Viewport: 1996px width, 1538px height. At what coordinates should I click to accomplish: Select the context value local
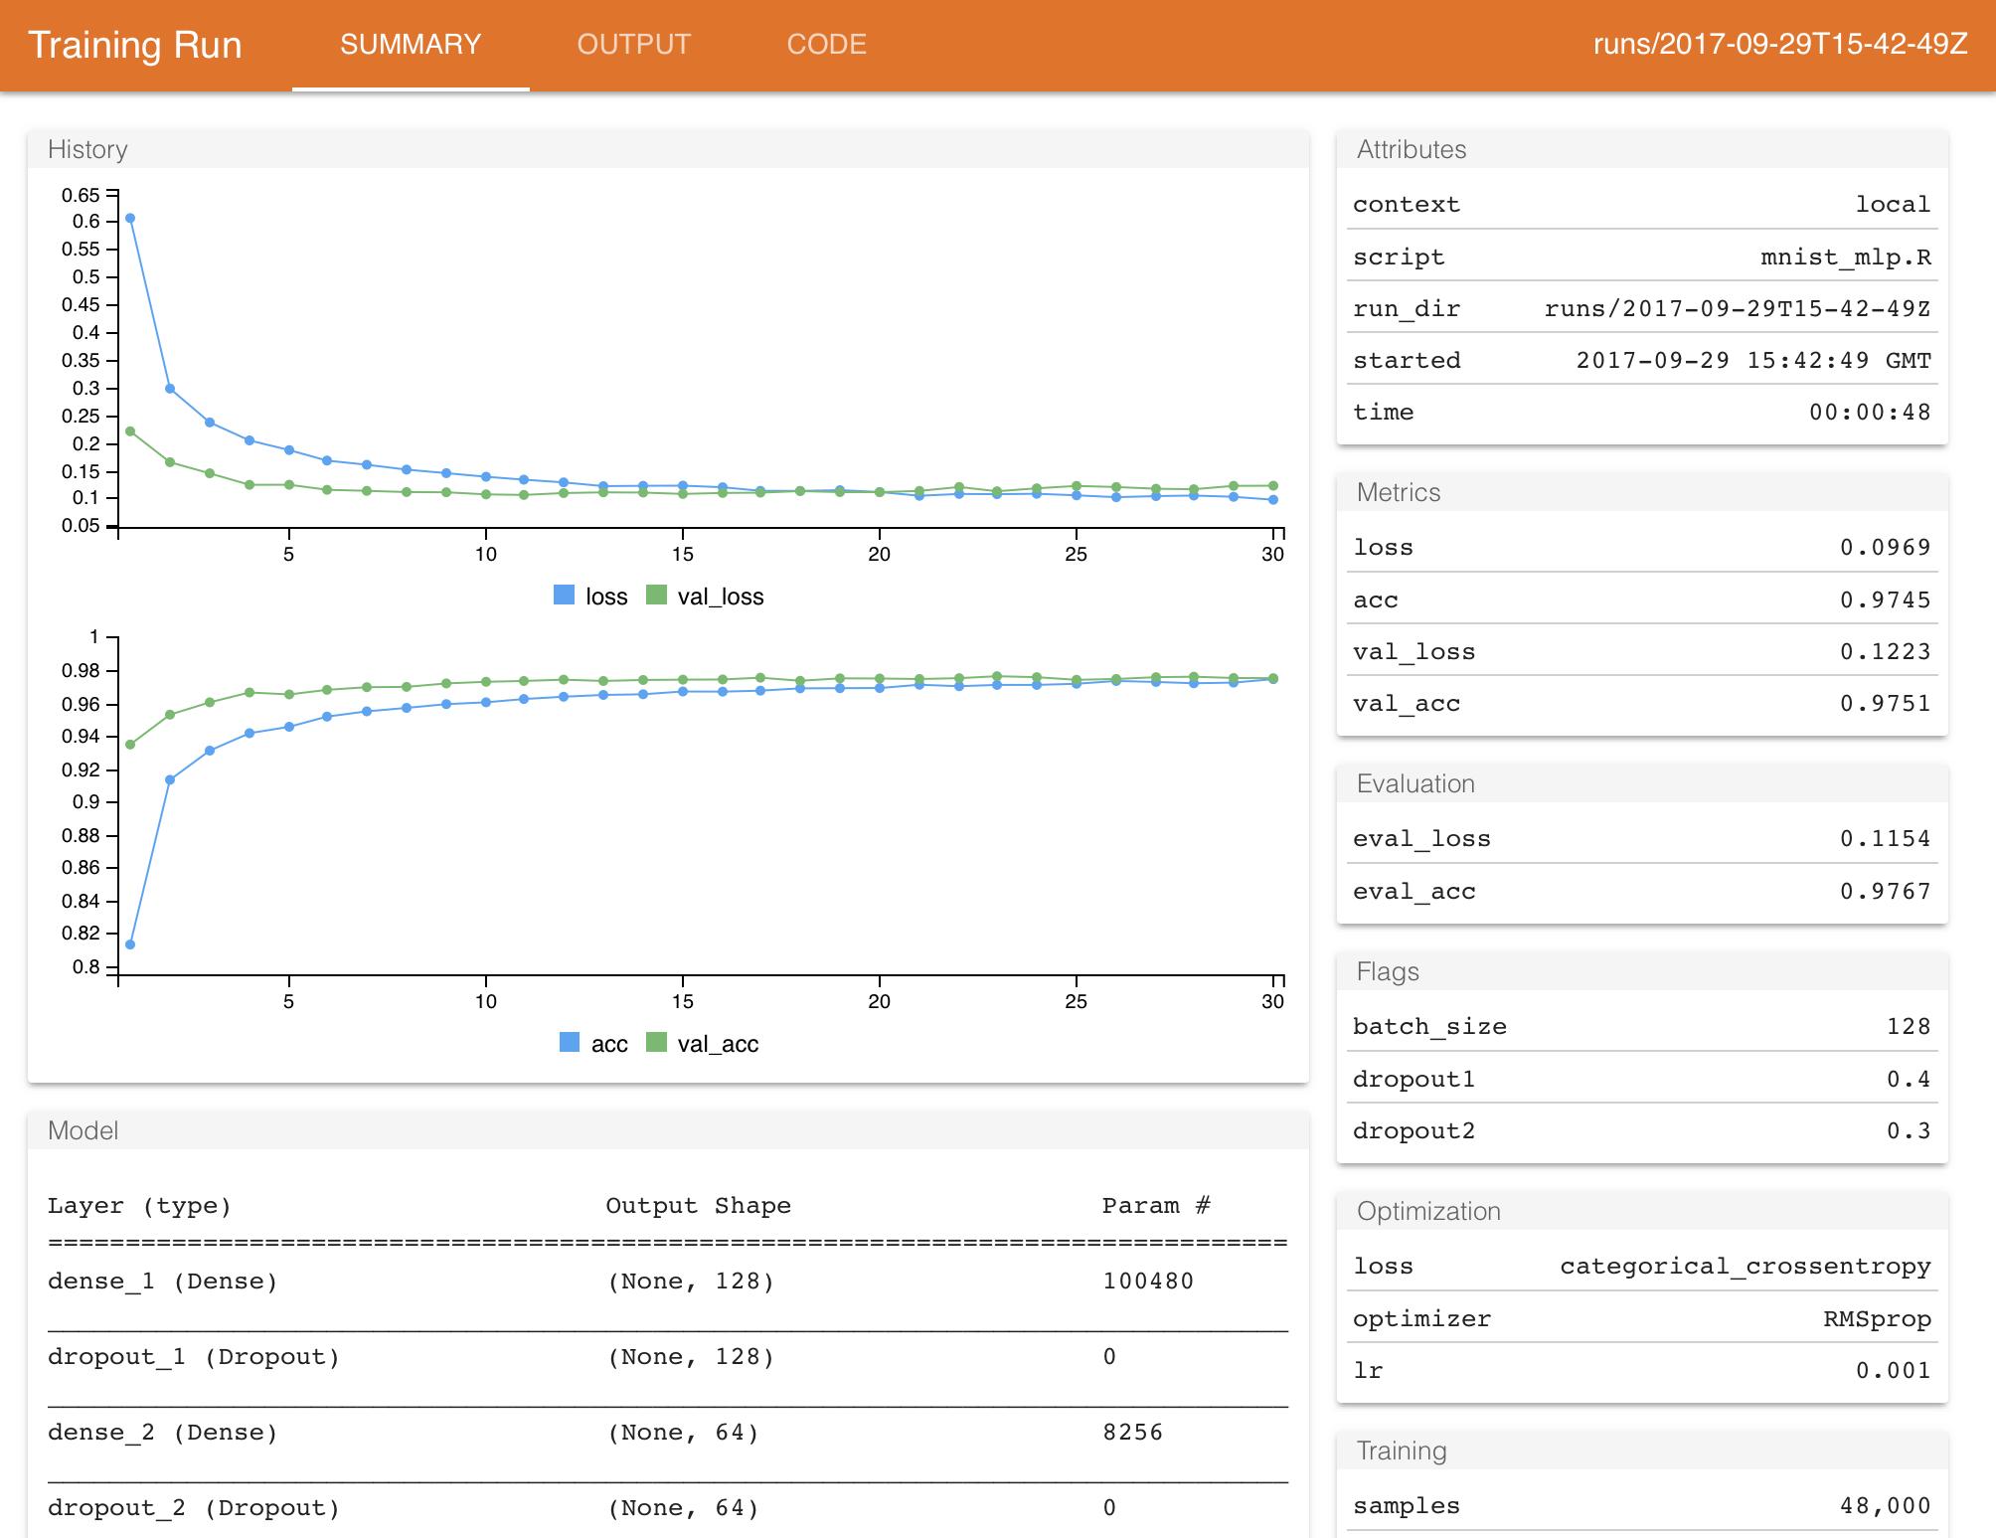pyautogui.click(x=1893, y=204)
